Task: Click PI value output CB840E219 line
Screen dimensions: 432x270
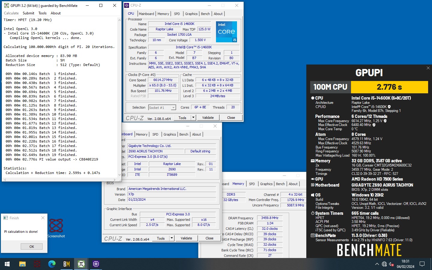Action: pyautogui.click(x=52, y=159)
